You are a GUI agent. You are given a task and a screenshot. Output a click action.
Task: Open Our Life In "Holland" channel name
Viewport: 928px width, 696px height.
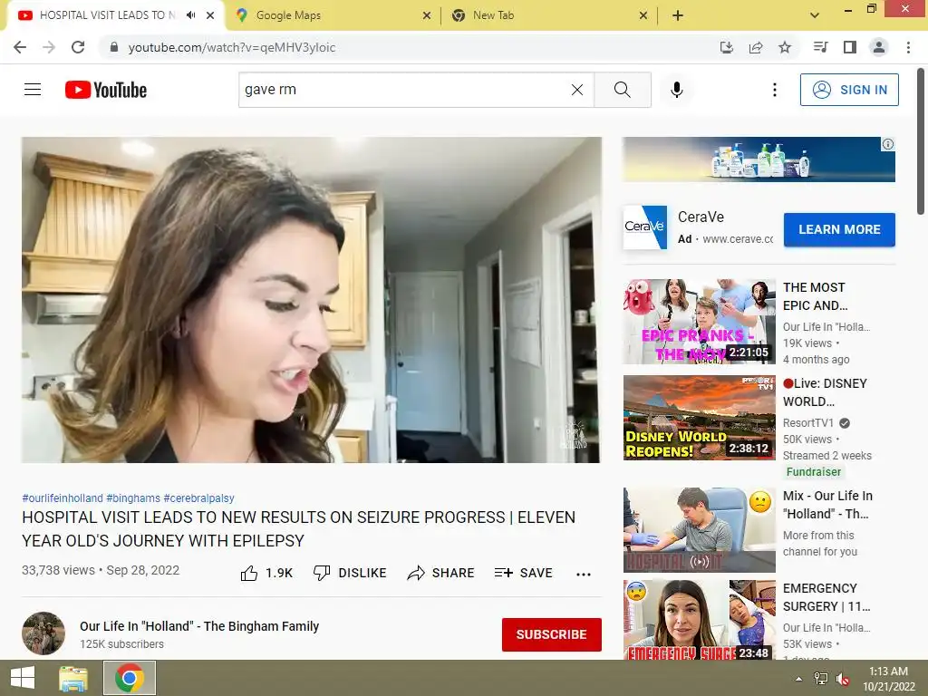[x=199, y=626]
